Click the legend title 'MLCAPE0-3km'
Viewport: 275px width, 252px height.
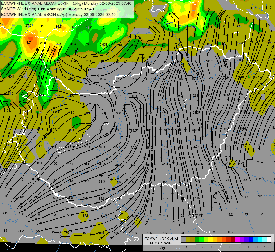[162, 243]
